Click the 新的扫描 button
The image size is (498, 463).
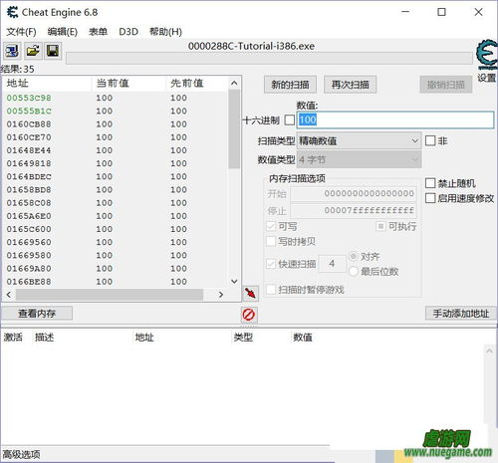(290, 85)
